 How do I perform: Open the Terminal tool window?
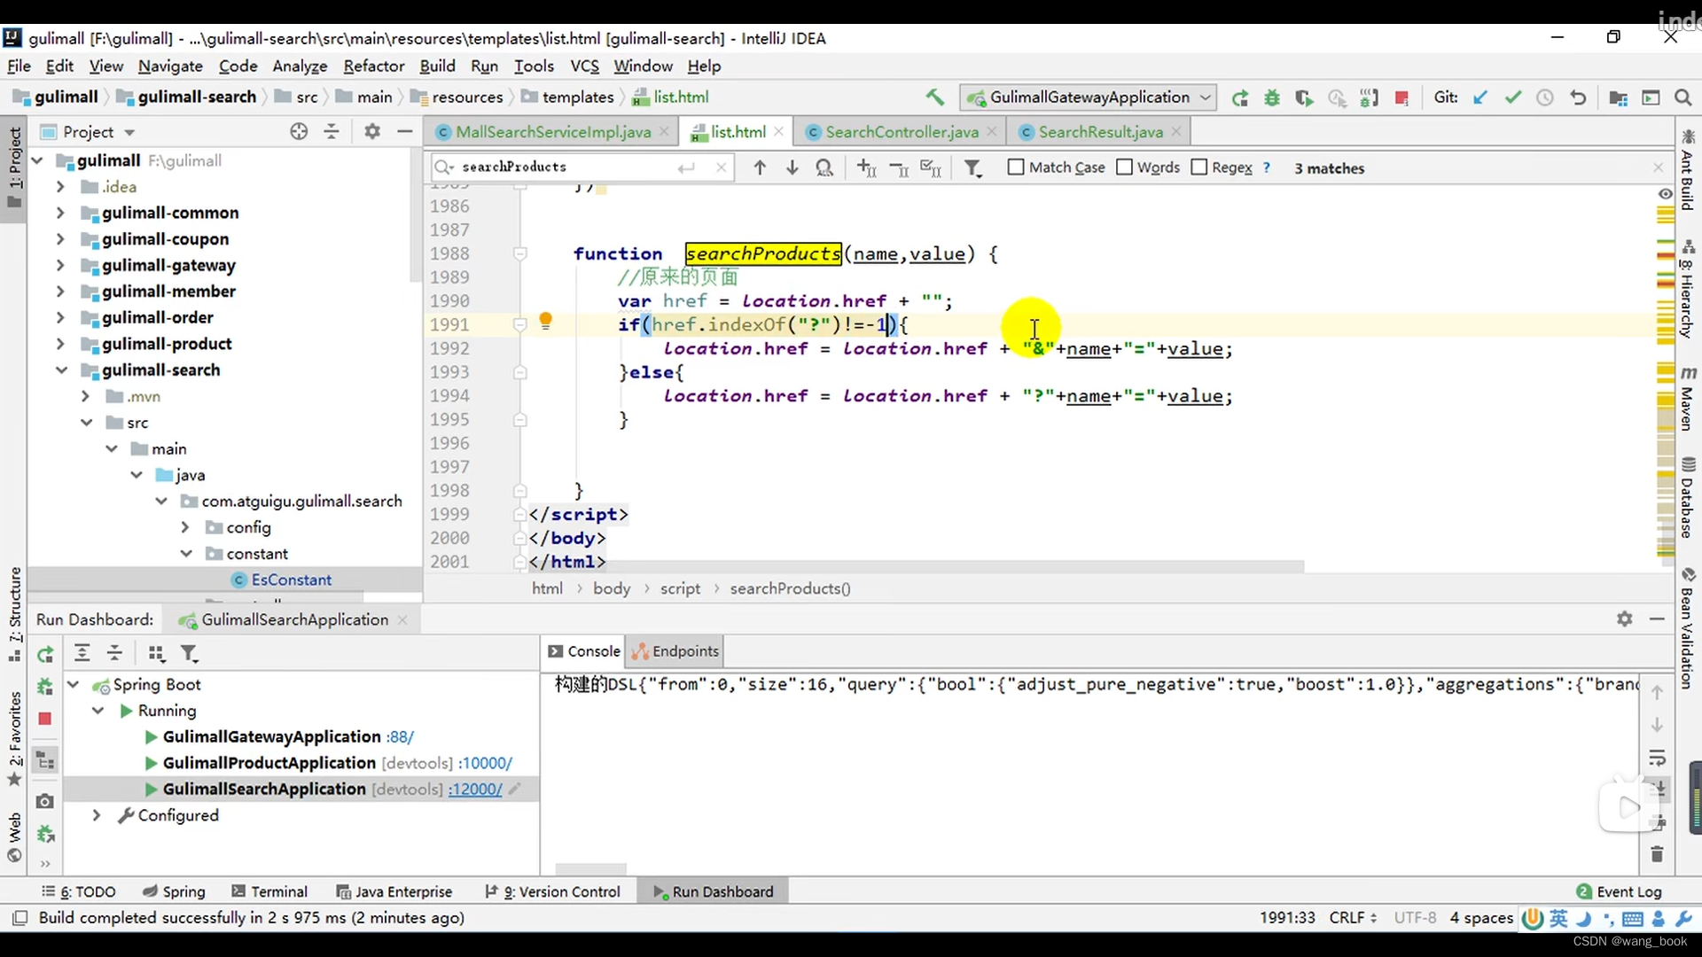coord(269,891)
